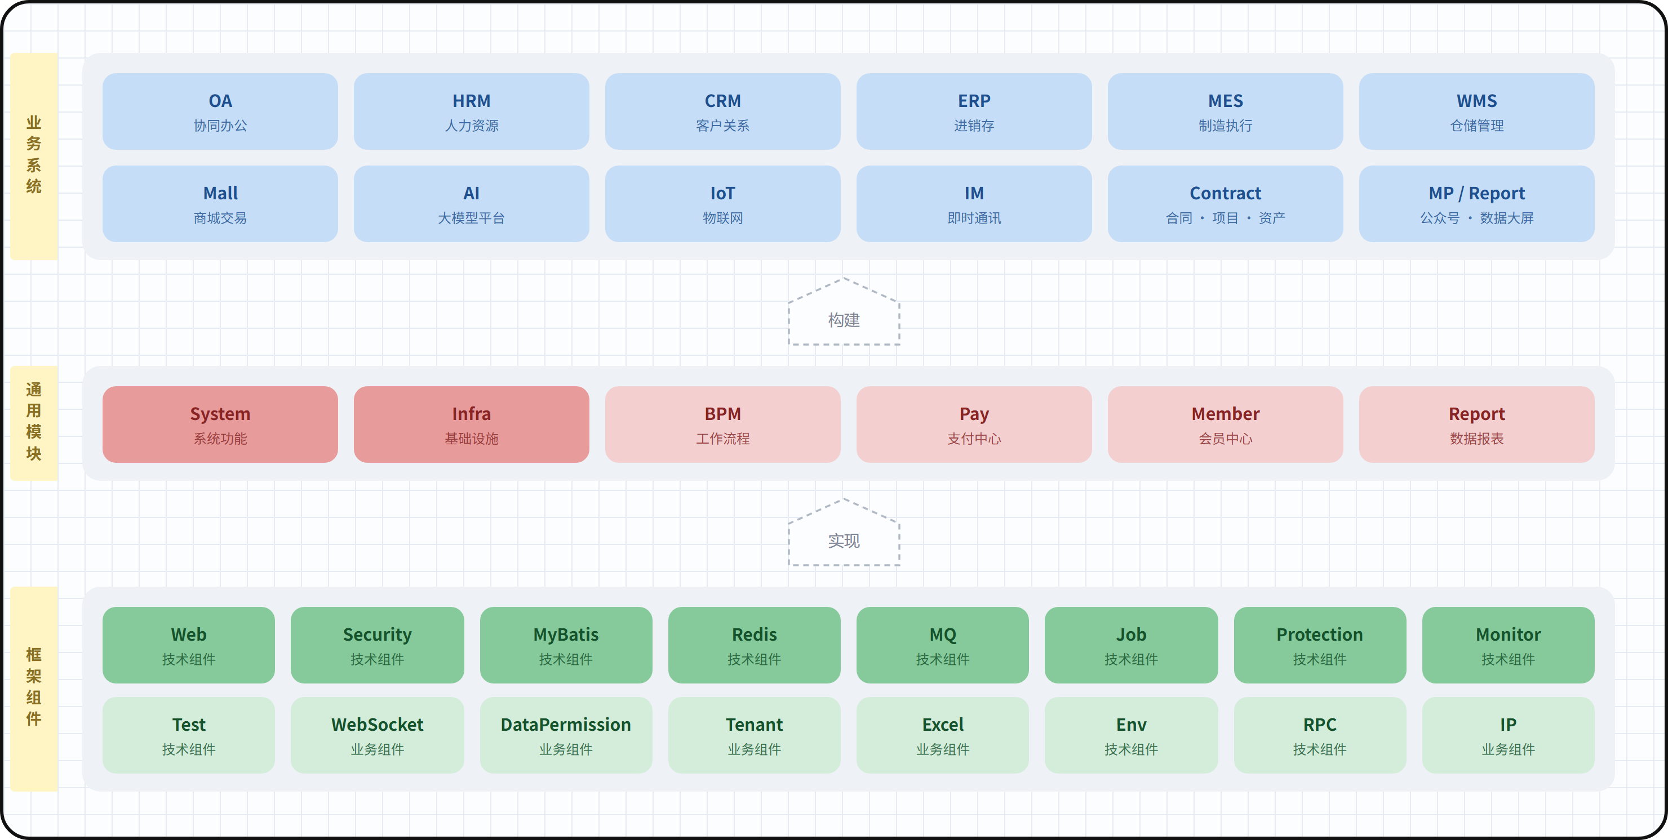The width and height of the screenshot is (1668, 840).
Task: Click the Env 技术组件 block
Action: pyautogui.click(x=1131, y=735)
